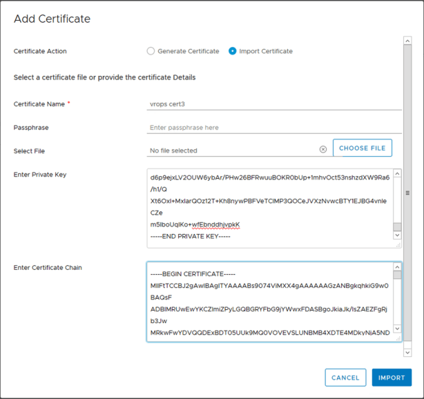Click the dialog scrollbar up arrow
This screenshot has width=424, height=399.
[408, 41]
